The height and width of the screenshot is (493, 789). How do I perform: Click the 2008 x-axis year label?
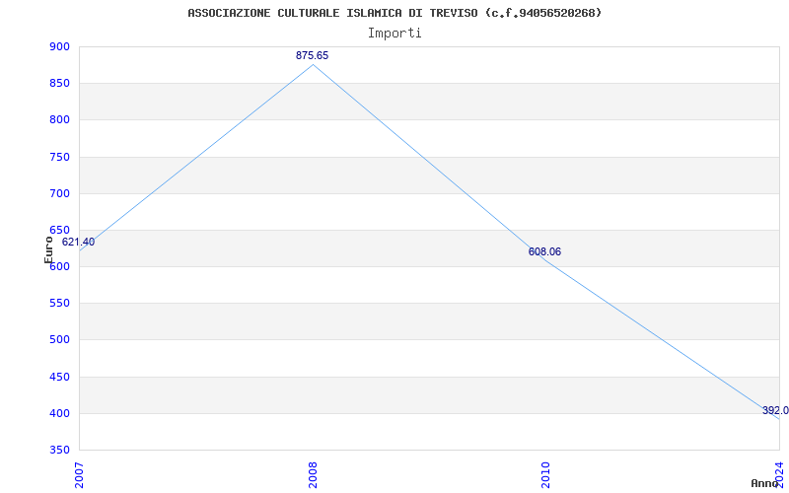[x=313, y=475]
